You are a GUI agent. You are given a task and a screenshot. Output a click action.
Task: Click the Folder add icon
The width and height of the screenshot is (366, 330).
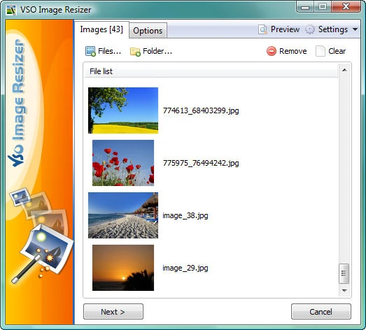click(135, 52)
